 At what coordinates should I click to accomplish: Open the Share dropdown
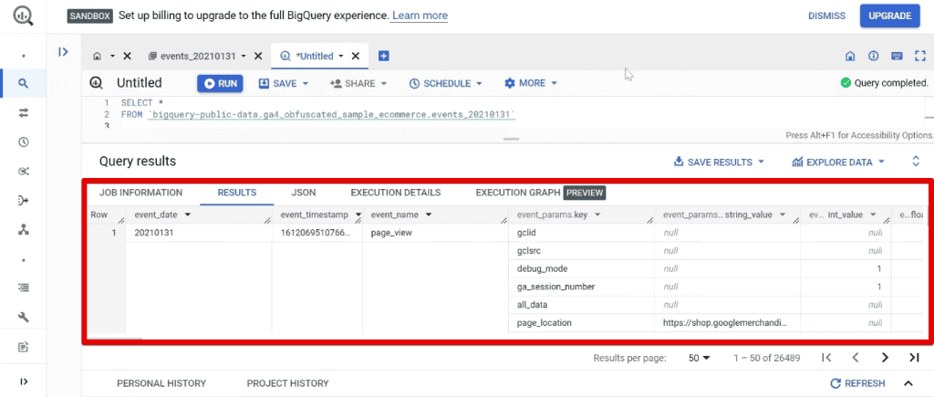[358, 83]
